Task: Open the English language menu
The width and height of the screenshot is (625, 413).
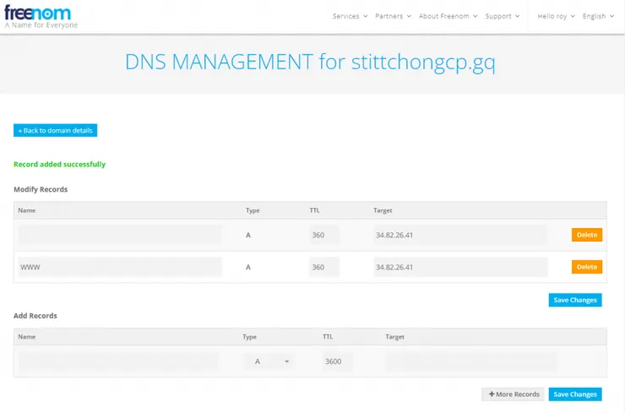Action: coord(598,16)
